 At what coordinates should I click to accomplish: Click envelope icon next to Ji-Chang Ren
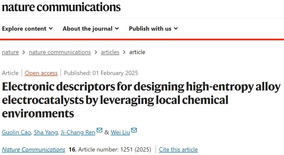click(99, 130)
